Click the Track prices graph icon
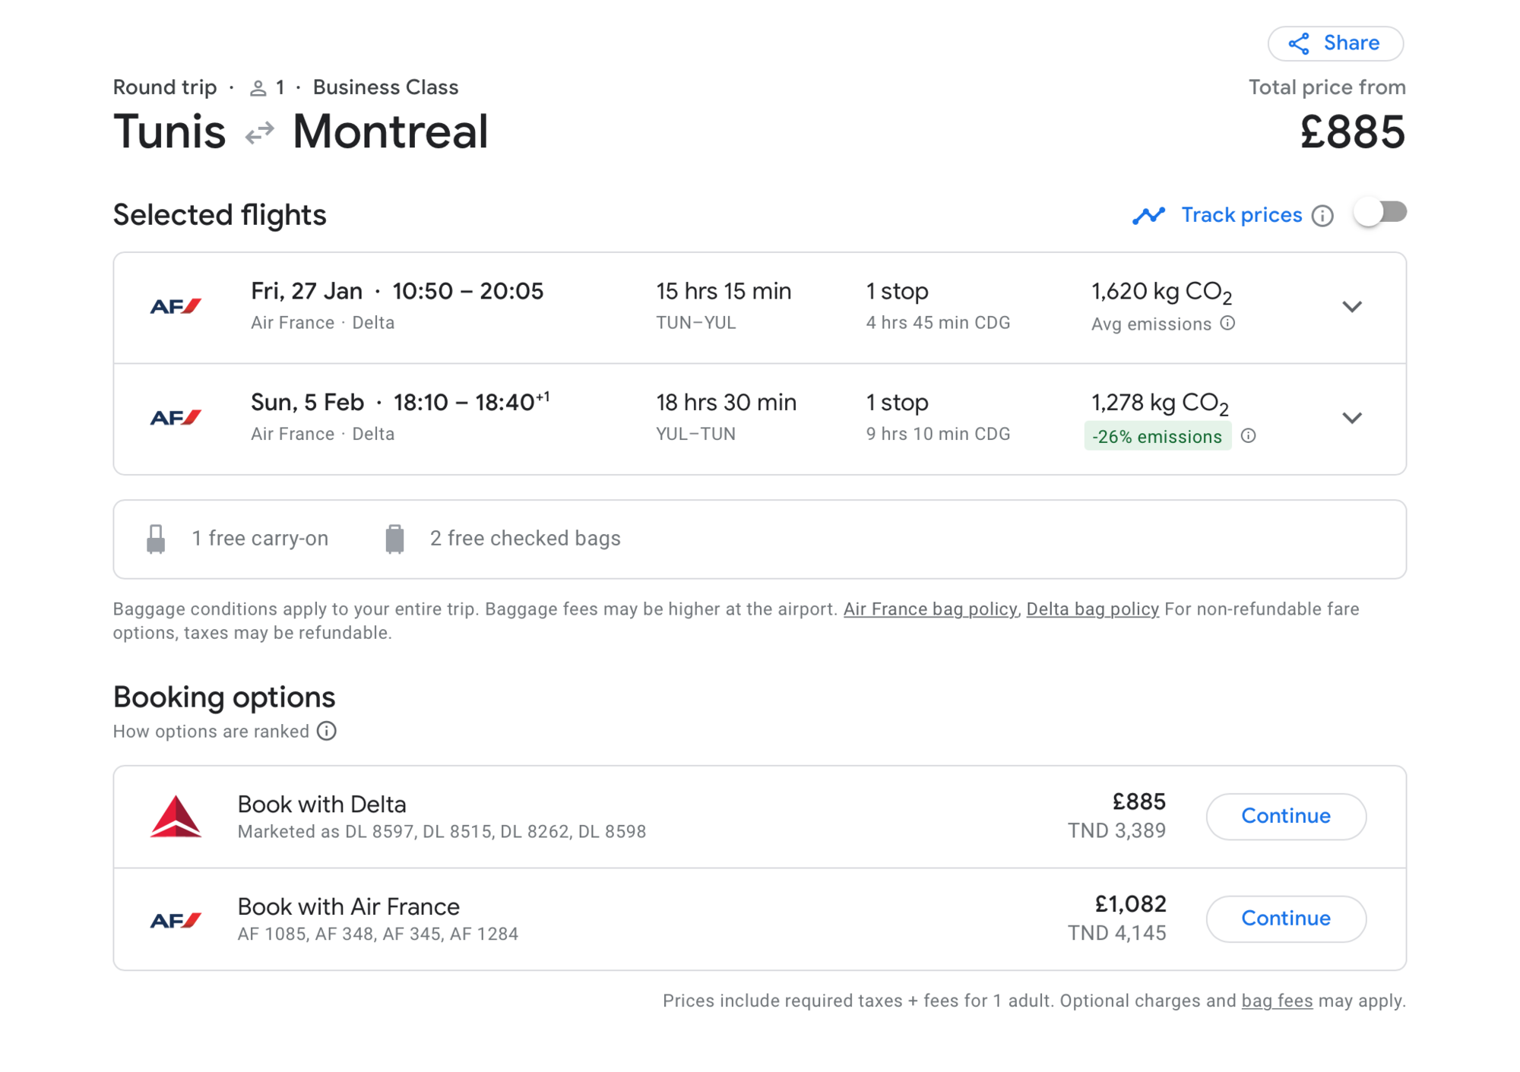This screenshot has width=1520, height=1072. (1148, 216)
